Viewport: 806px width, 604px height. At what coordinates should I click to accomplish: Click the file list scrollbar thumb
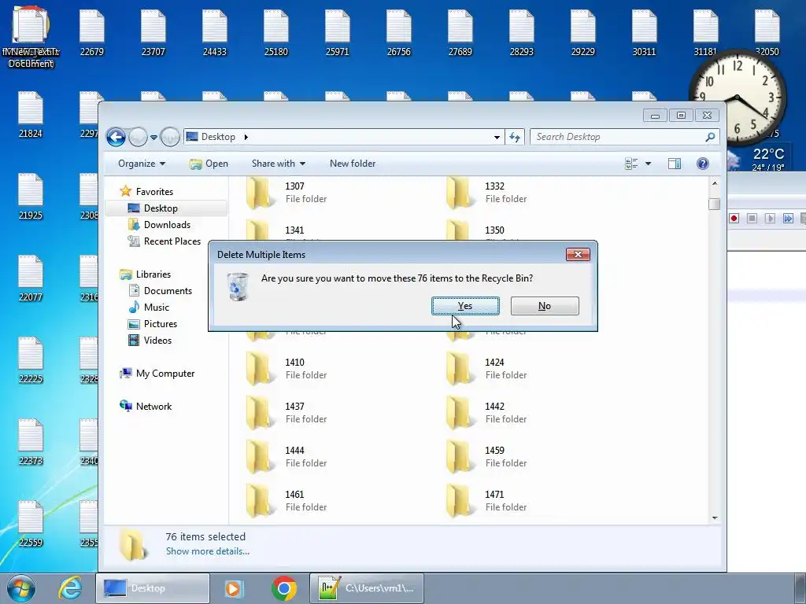tap(714, 204)
